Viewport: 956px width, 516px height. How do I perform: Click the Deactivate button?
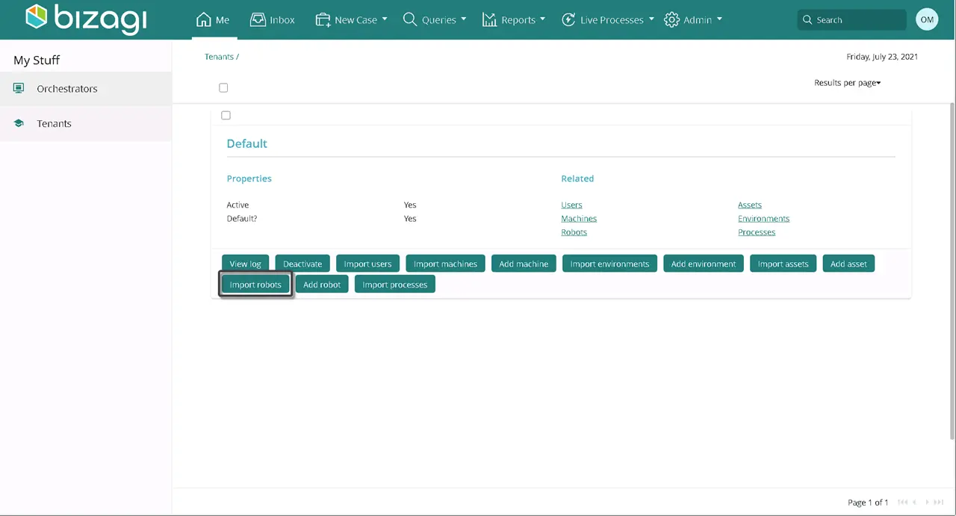(x=302, y=264)
